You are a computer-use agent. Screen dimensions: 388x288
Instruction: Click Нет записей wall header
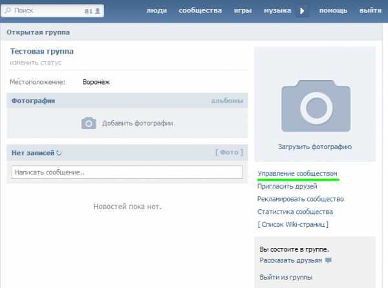pyautogui.click(x=33, y=153)
